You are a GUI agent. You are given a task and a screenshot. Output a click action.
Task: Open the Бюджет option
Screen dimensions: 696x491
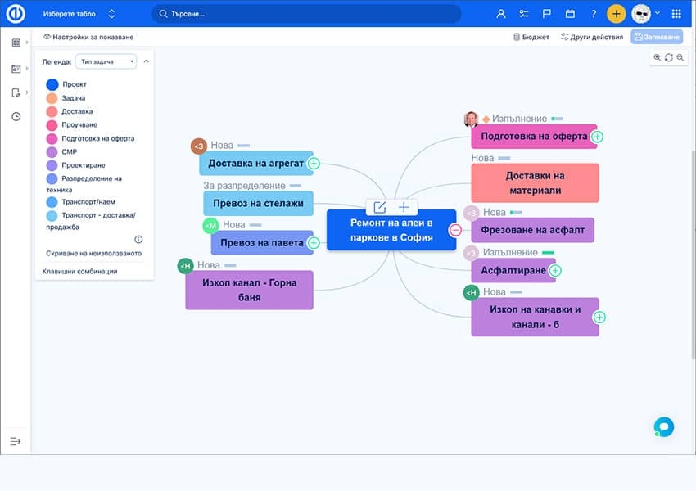point(531,37)
